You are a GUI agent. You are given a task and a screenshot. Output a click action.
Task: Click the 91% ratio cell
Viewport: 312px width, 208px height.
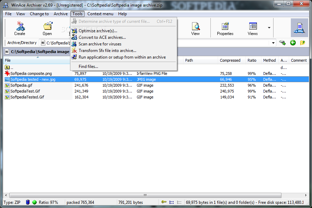tap(252, 97)
